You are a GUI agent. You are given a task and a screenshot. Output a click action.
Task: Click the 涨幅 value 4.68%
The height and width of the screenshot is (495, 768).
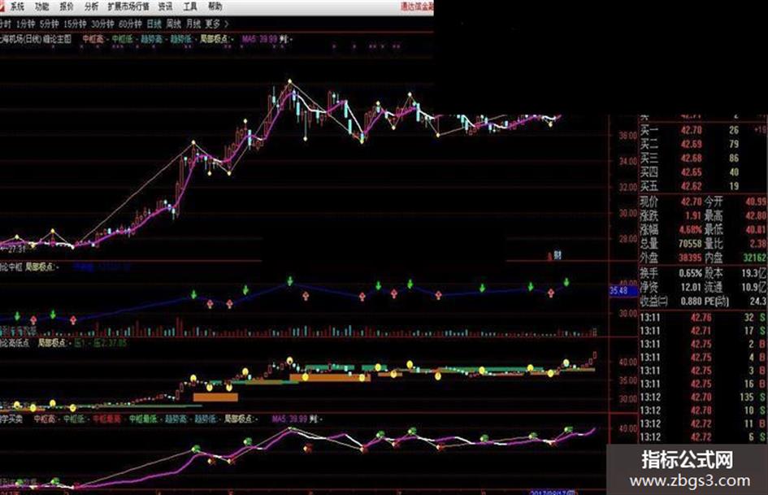[691, 229]
